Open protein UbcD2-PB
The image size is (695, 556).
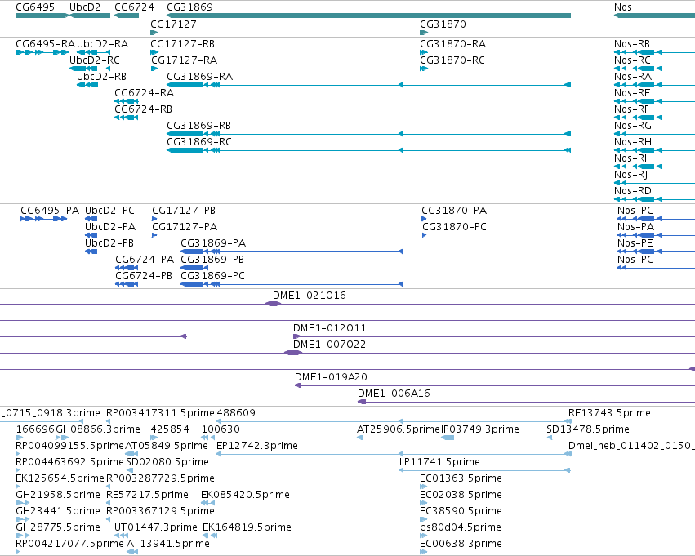click(x=109, y=243)
